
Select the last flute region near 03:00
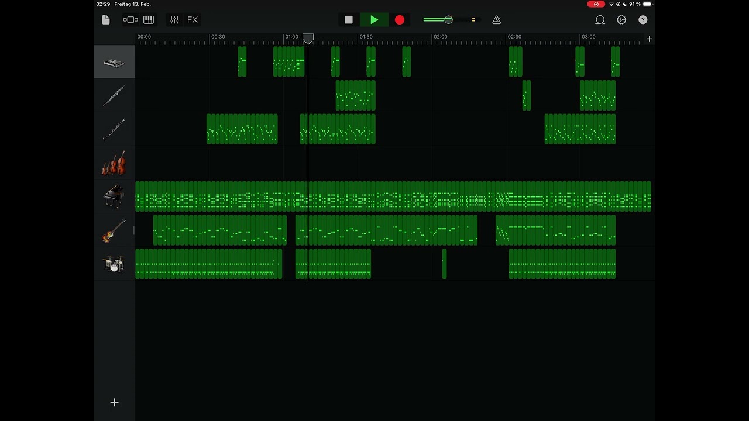598,95
